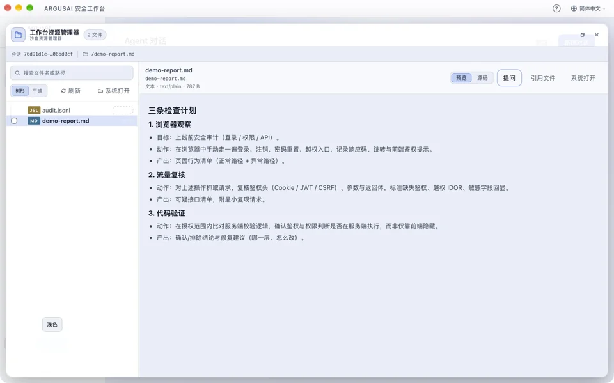The height and width of the screenshot is (383, 614).
Task: Click the workspace resource manager folder icon
Action: tap(18, 35)
